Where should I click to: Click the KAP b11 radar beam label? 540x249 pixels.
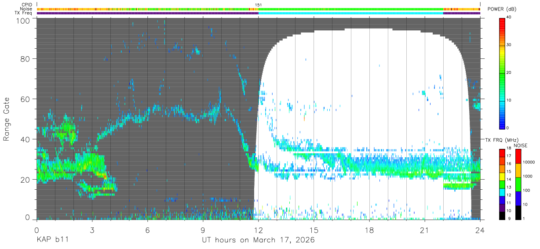point(52,240)
